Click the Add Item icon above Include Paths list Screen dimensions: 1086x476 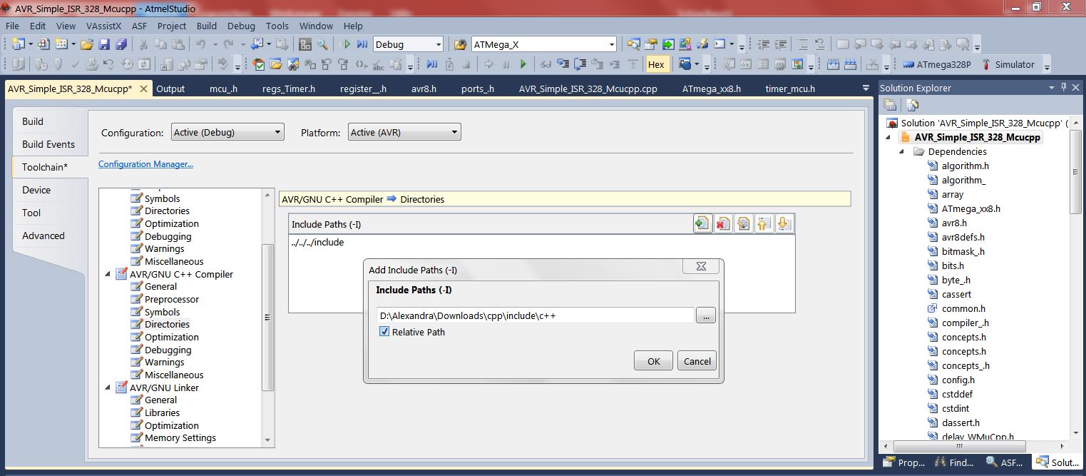702,223
